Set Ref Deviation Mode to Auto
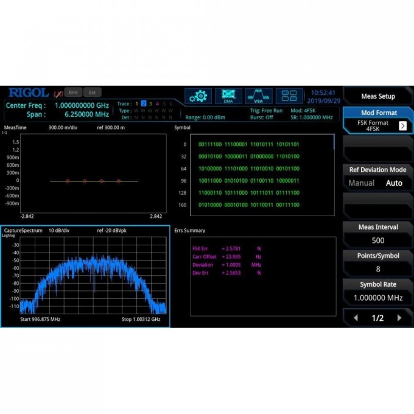Image resolution: width=414 pixels, height=414 pixels. [394, 183]
